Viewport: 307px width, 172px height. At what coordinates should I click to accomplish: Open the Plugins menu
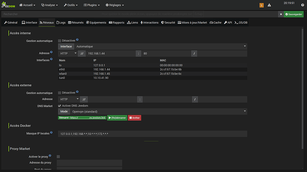[92, 5]
